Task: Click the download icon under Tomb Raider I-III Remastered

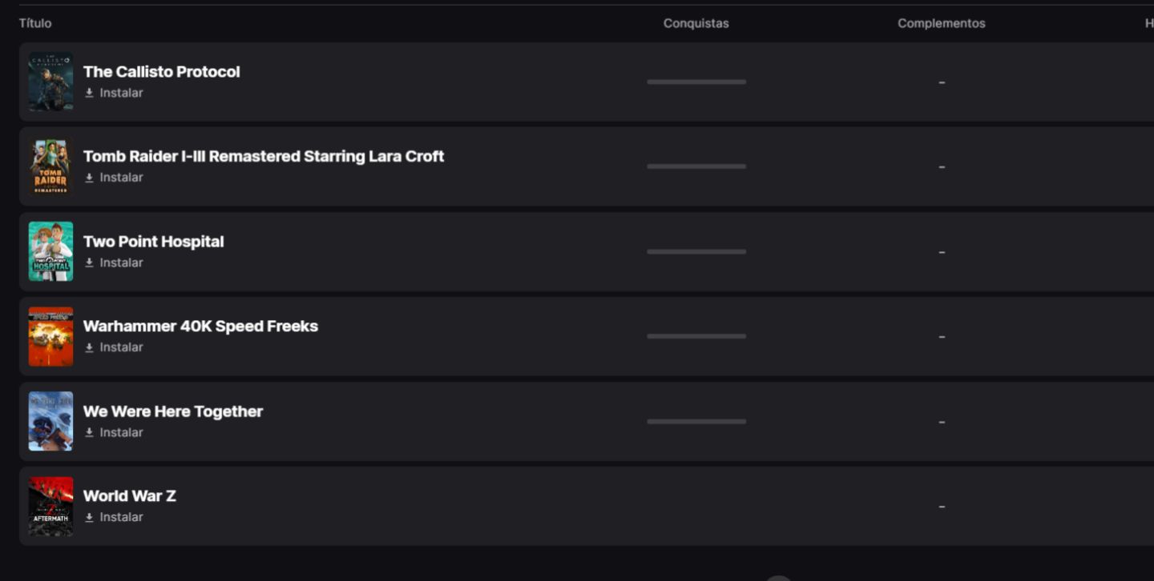Action: [x=89, y=178]
